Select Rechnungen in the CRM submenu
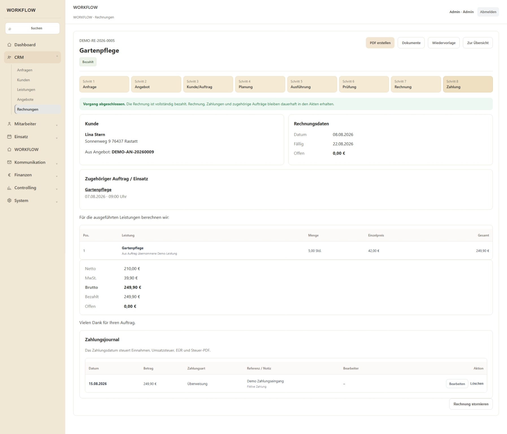Viewport: 507px width, 434px height. [x=37, y=109]
